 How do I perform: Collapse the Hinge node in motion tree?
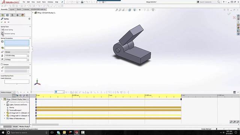pos(2,99)
